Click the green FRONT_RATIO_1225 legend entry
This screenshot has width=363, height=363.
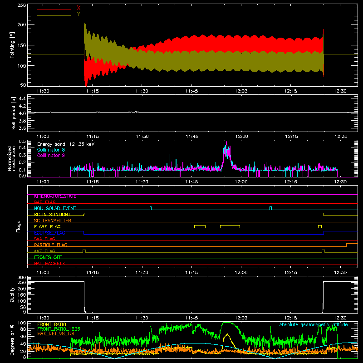click(x=59, y=329)
